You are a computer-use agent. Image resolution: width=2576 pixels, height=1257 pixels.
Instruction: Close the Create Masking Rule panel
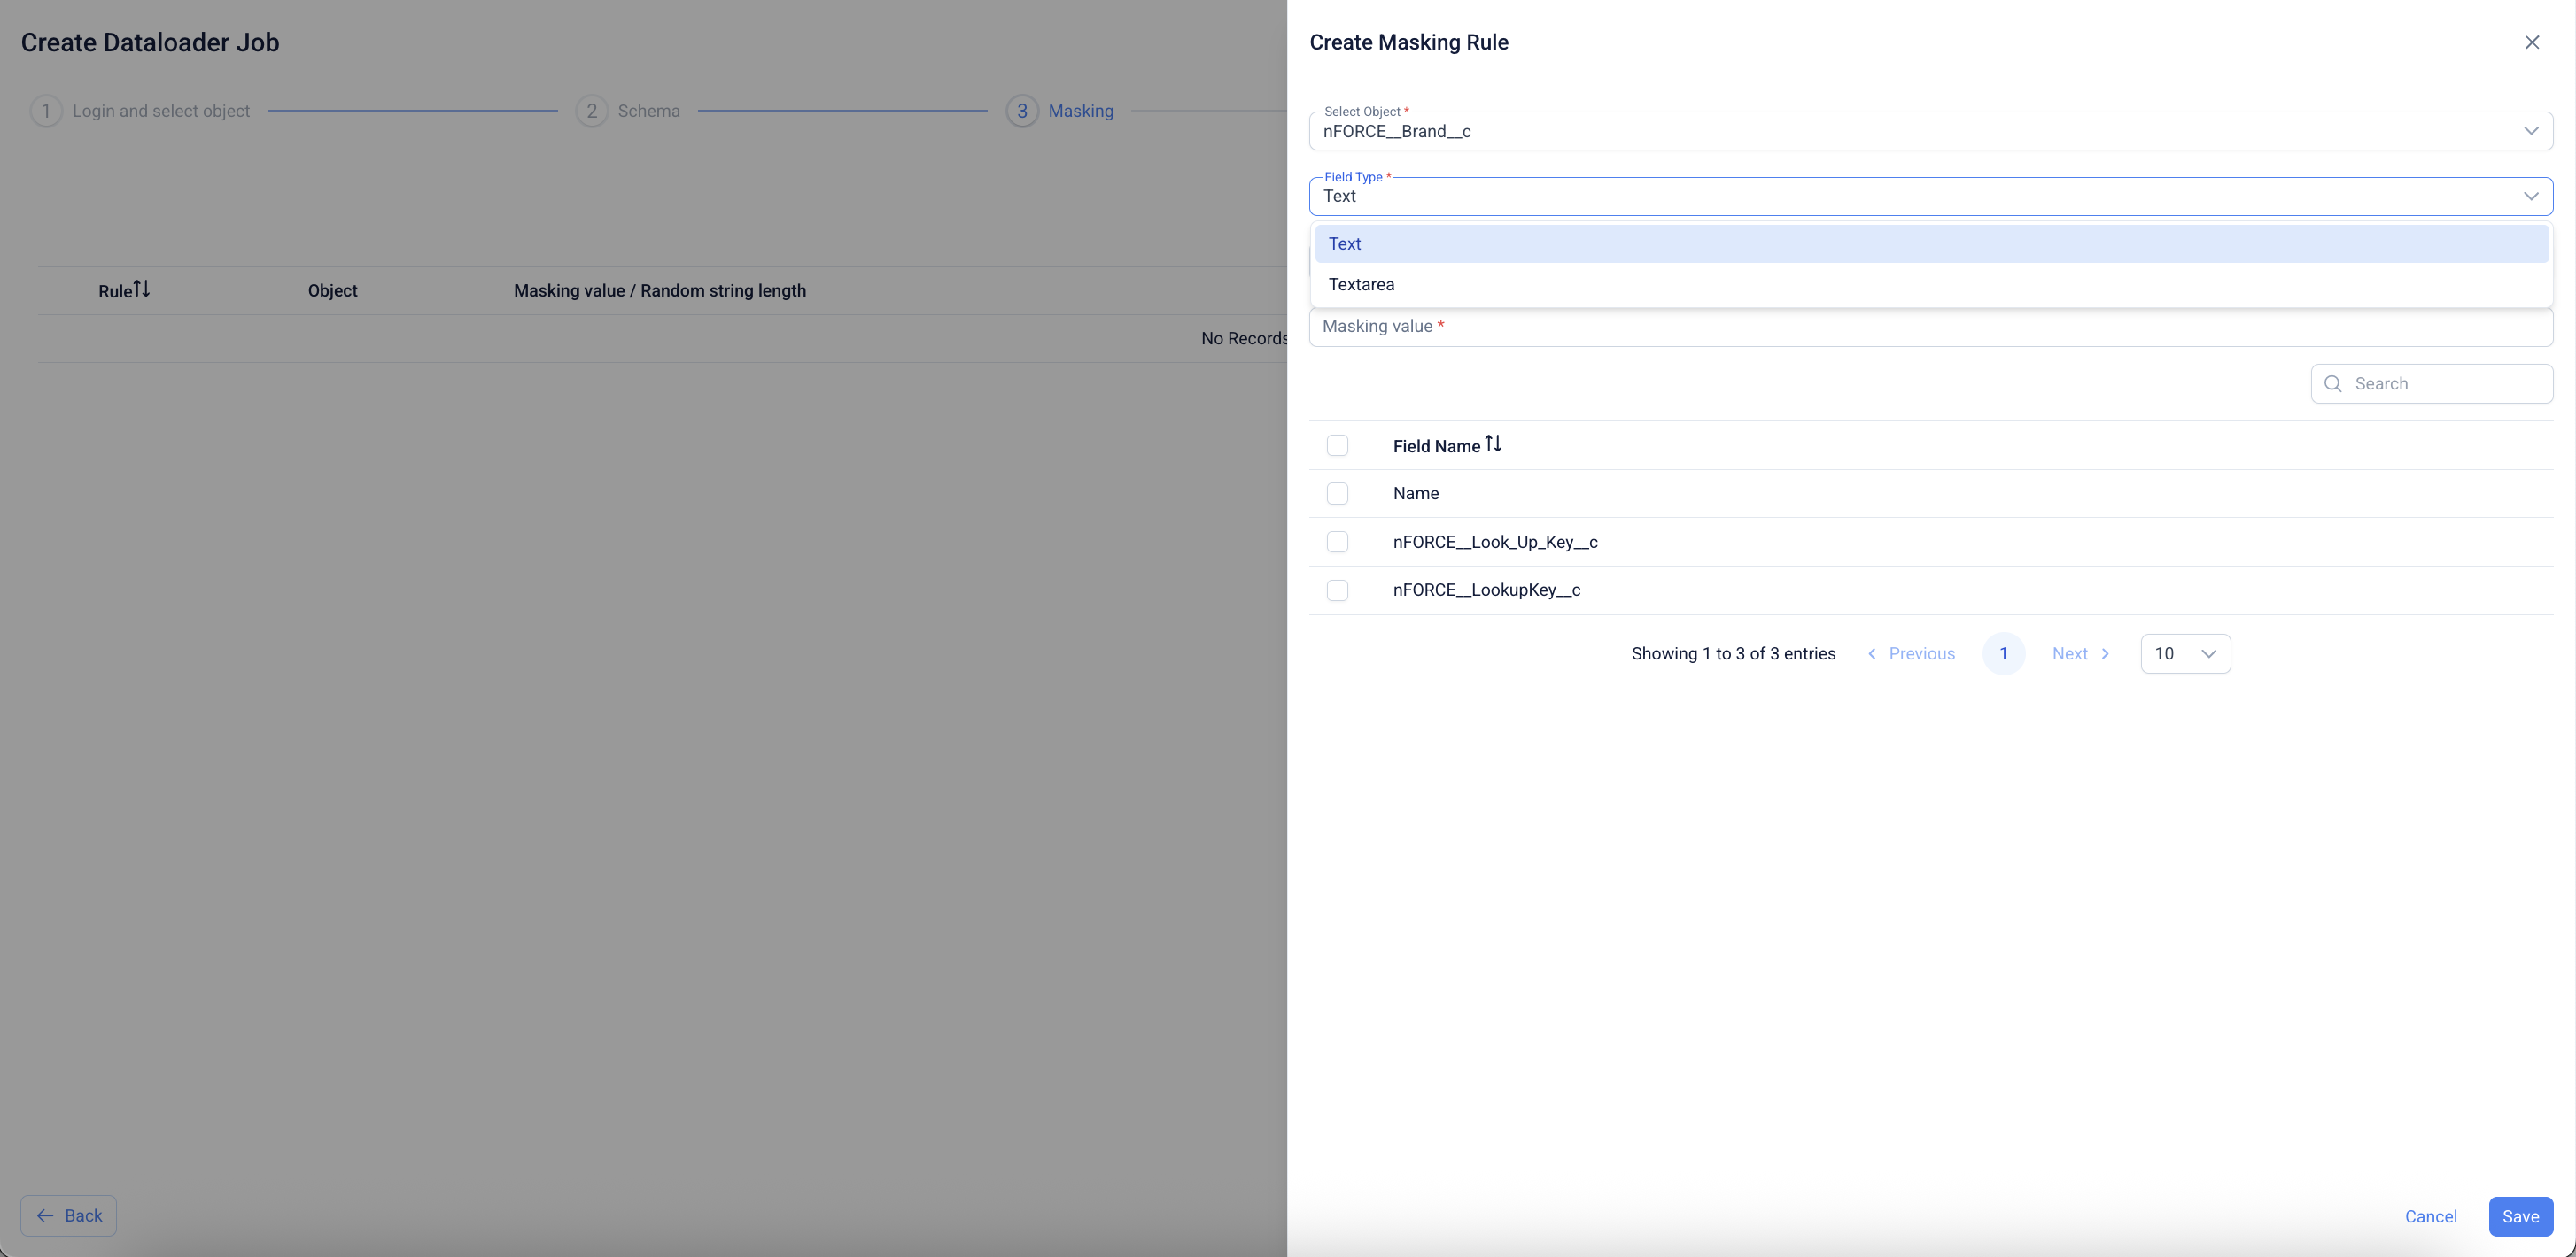coord(2531,42)
